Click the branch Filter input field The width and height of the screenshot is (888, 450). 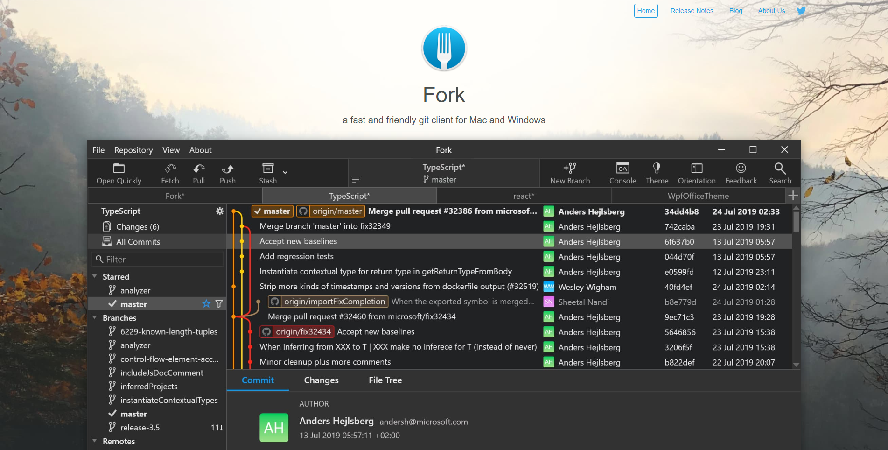point(157,259)
